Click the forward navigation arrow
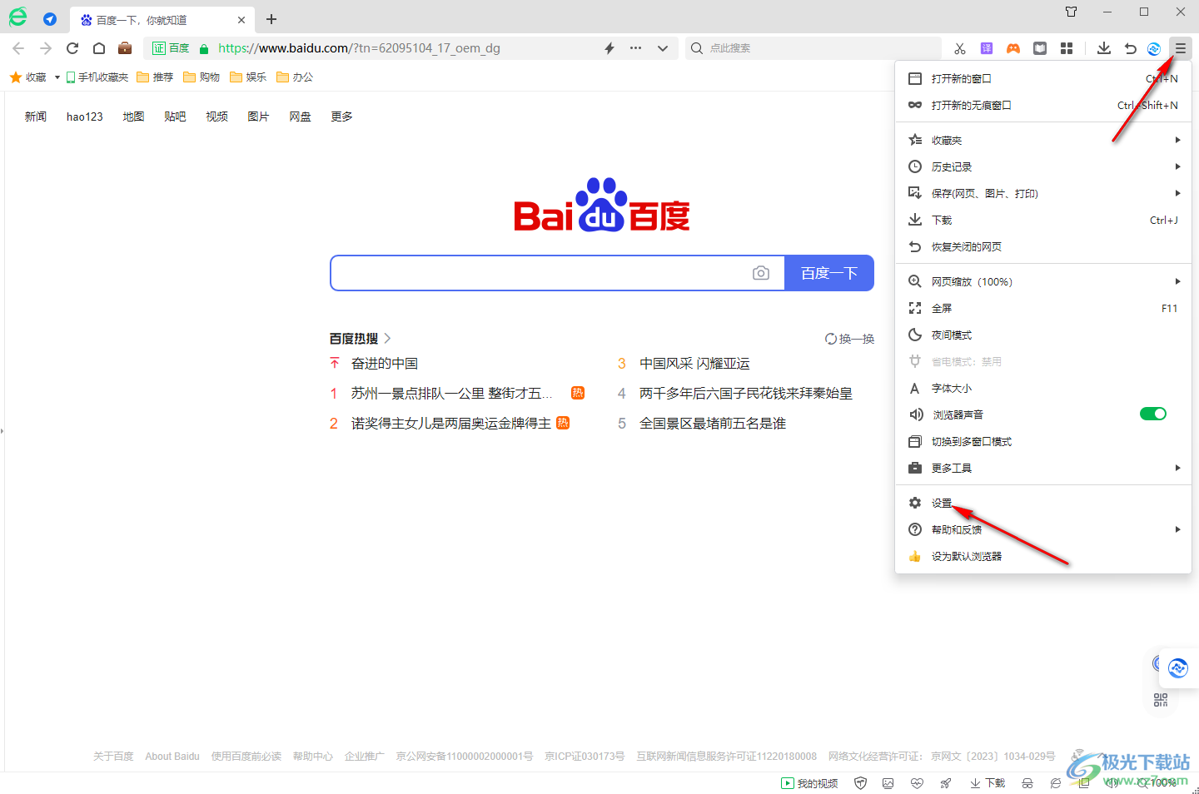 point(46,48)
